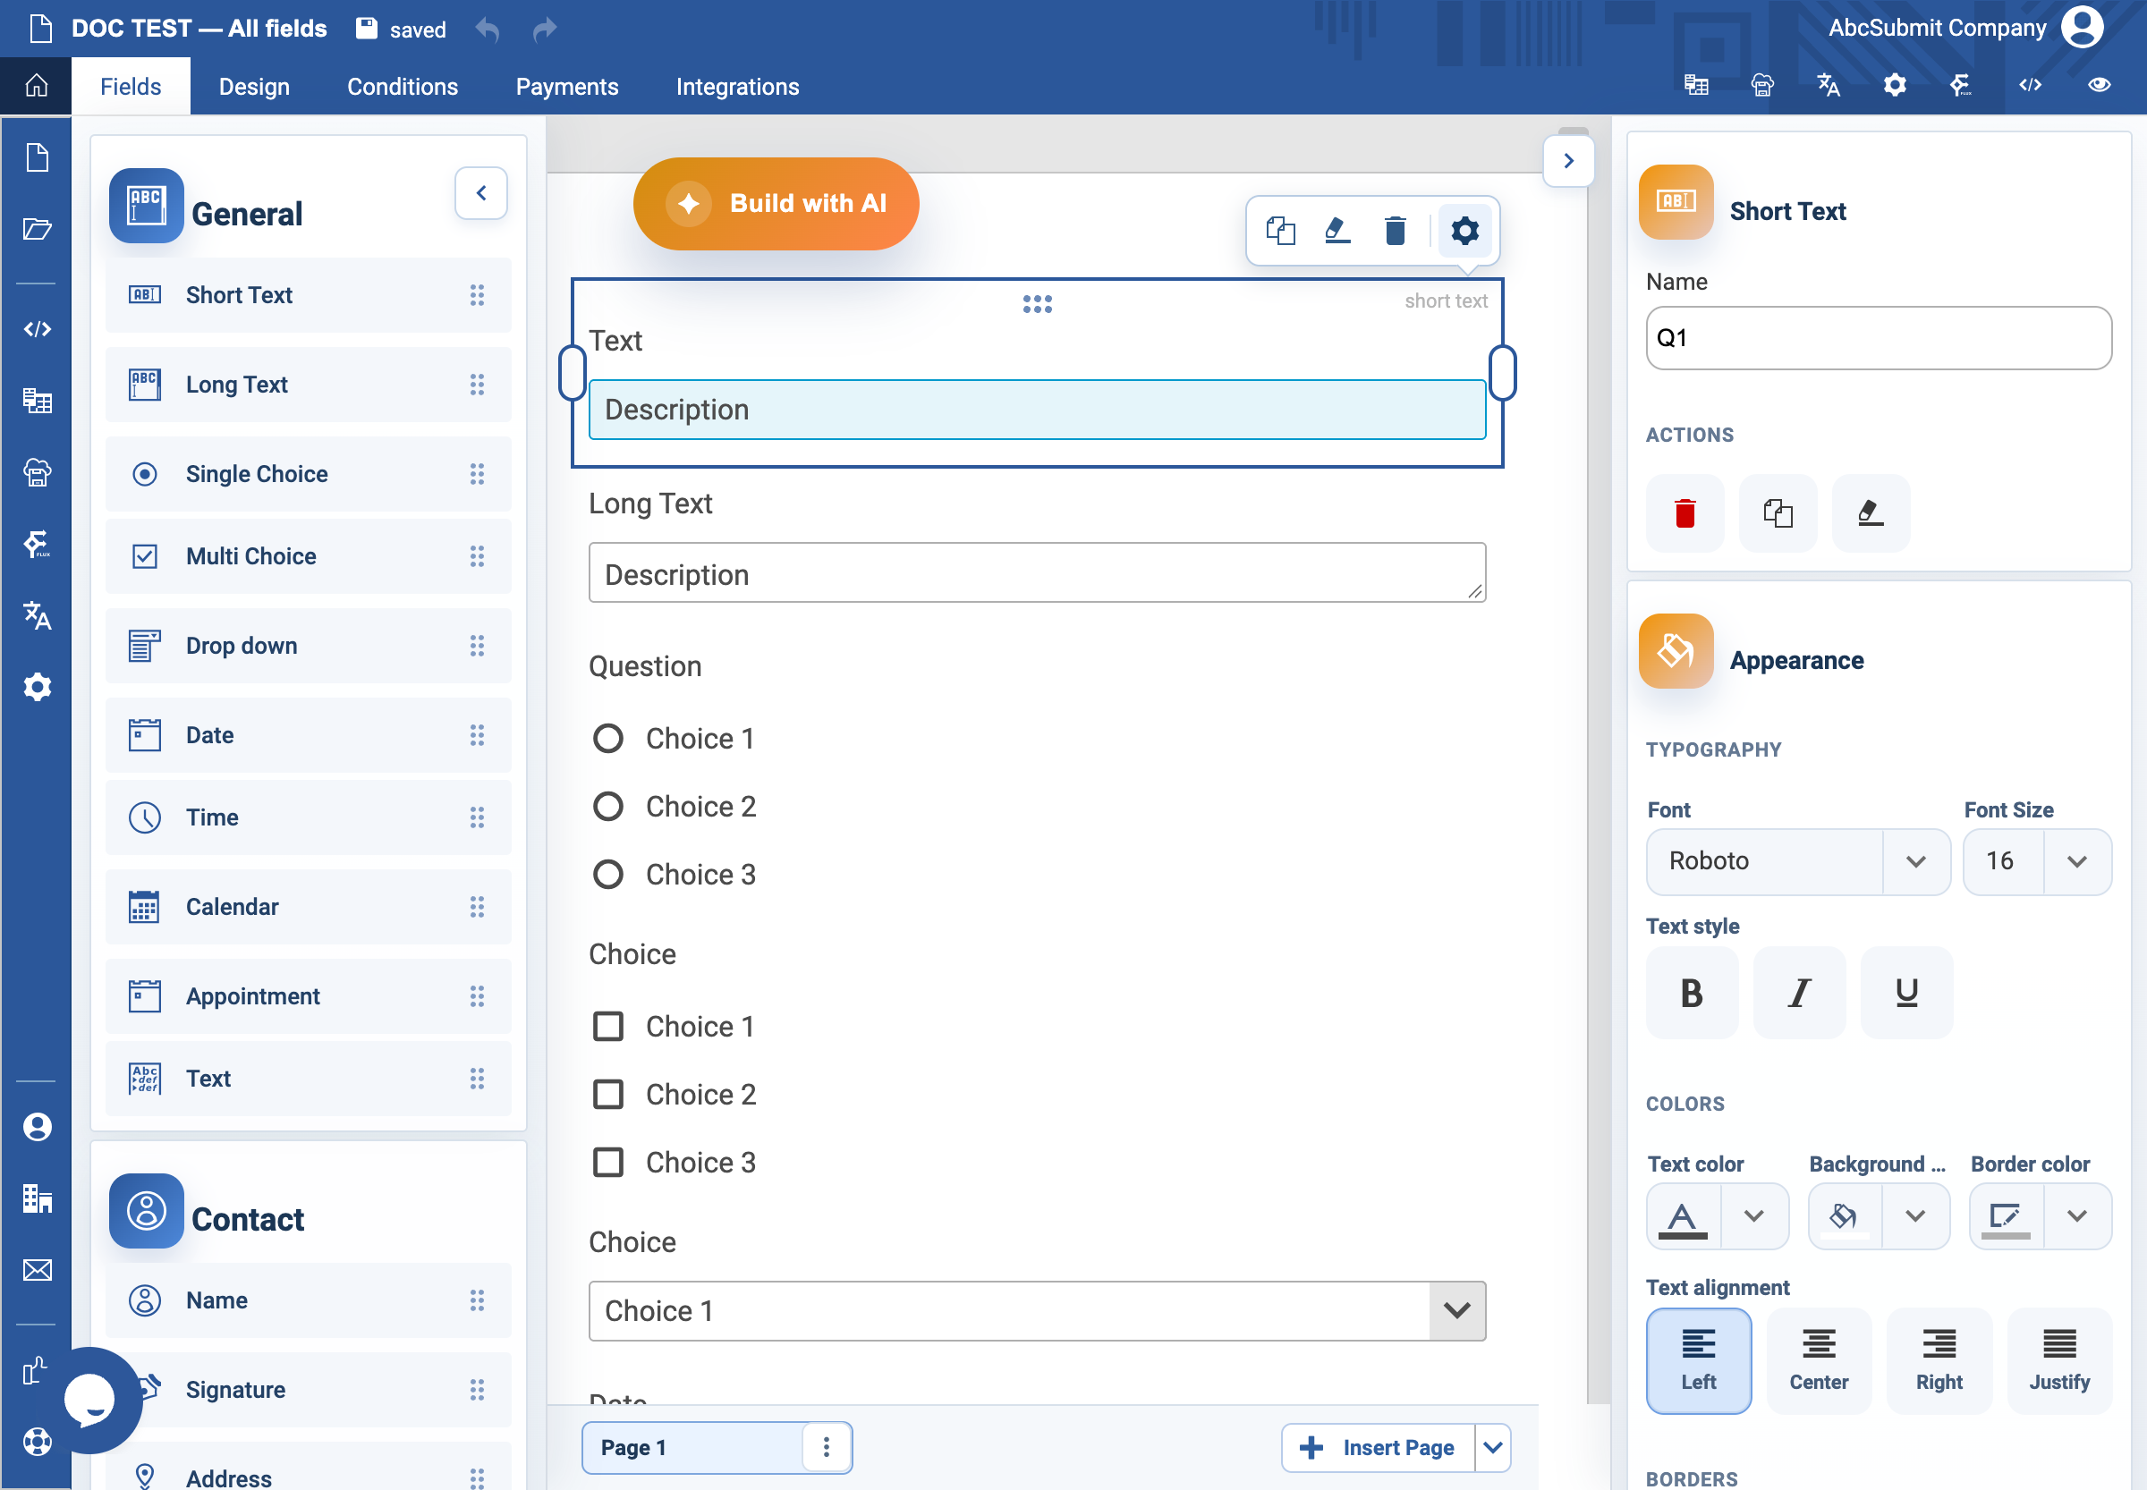This screenshot has height=1490, width=2147.
Task: Toggle Underline text style
Action: pyautogui.click(x=1906, y=993)
